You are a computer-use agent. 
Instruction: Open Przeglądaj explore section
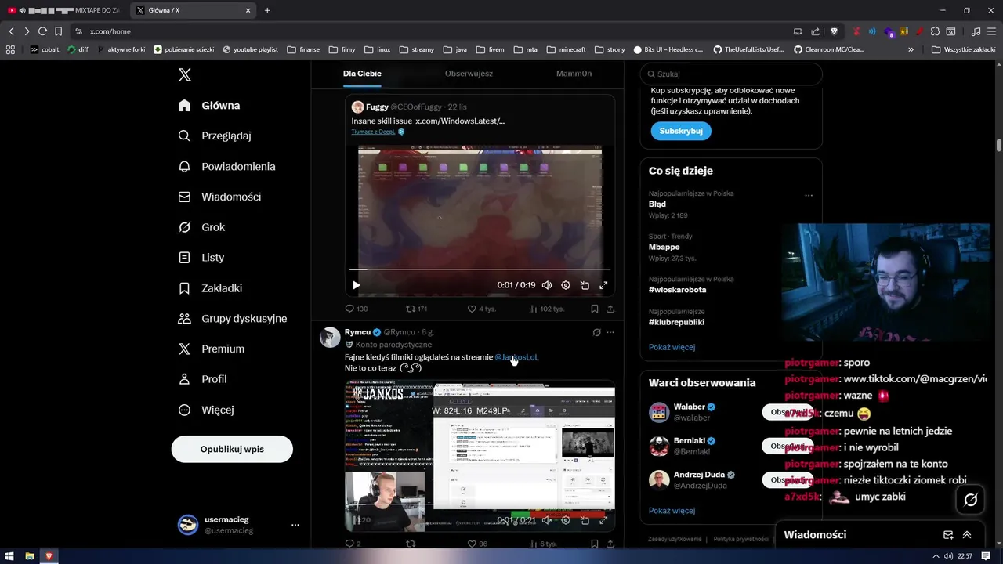click(215, 136)
